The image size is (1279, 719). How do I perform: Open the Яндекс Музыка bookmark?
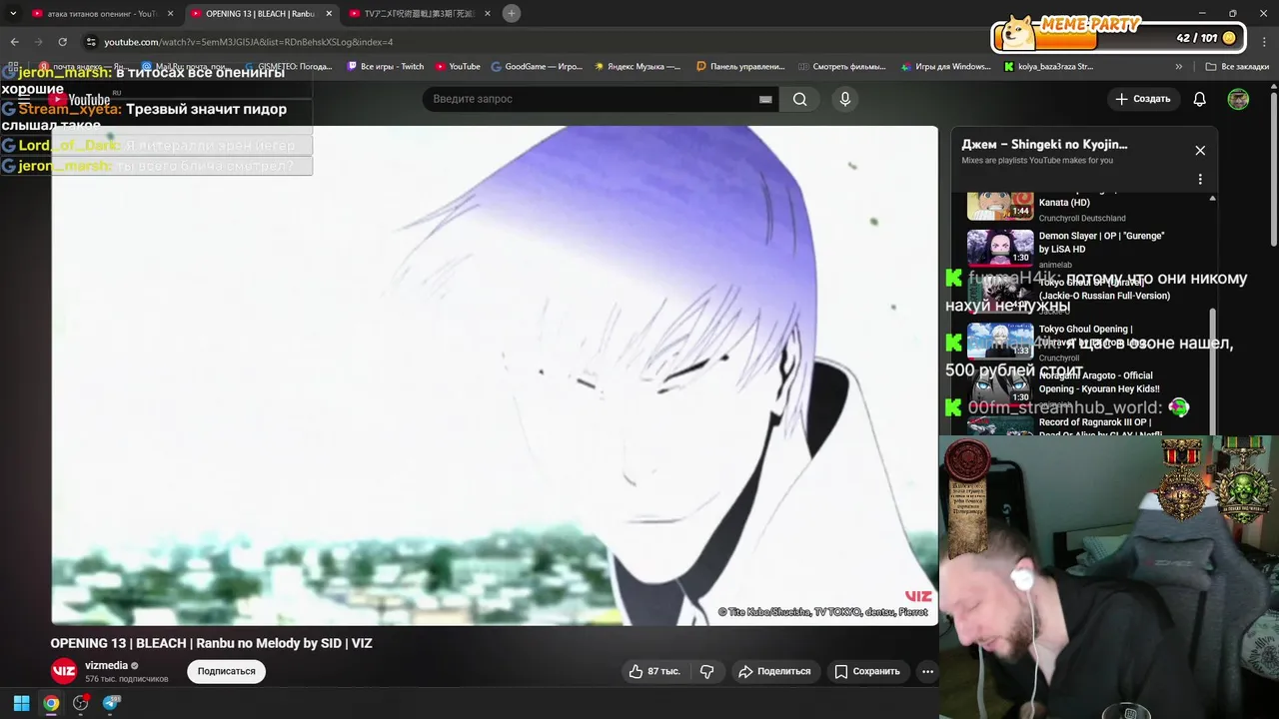coord(637,67)
